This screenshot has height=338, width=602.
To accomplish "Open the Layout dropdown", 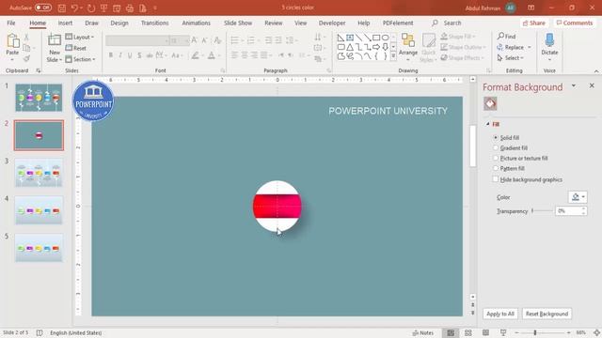I will [x=79, y=37].
